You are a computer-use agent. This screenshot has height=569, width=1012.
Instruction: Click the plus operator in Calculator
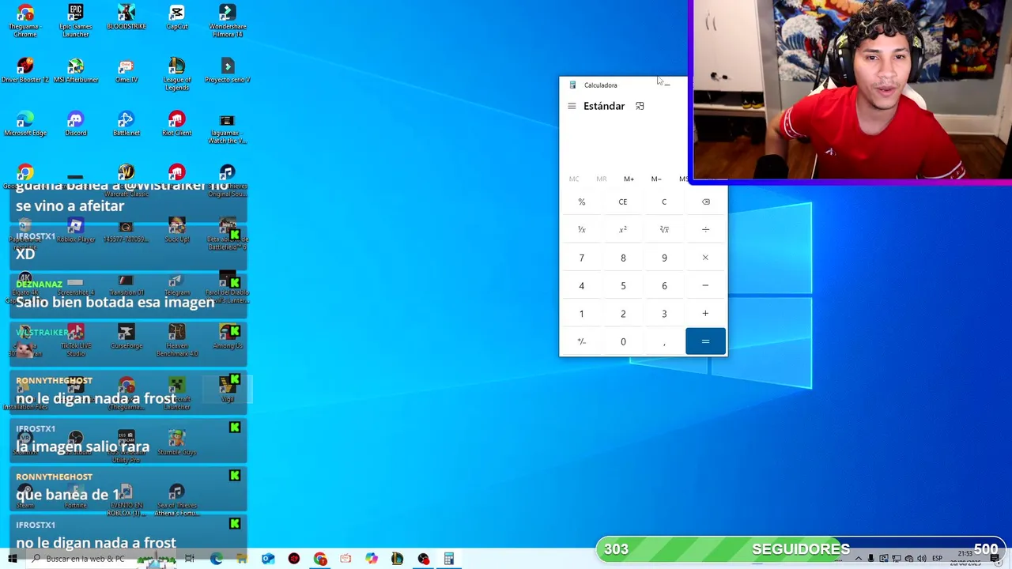coord(705,314)
